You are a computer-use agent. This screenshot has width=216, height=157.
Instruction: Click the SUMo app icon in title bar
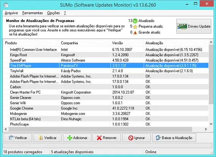point(6,5)
